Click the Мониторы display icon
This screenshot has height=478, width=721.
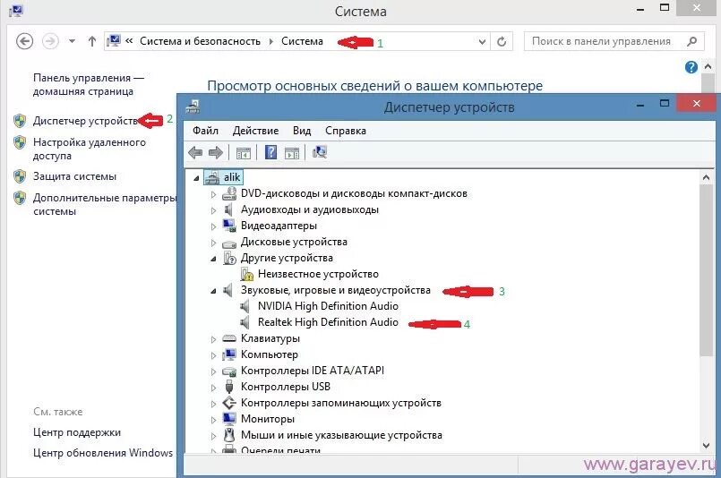coord(229,419)
